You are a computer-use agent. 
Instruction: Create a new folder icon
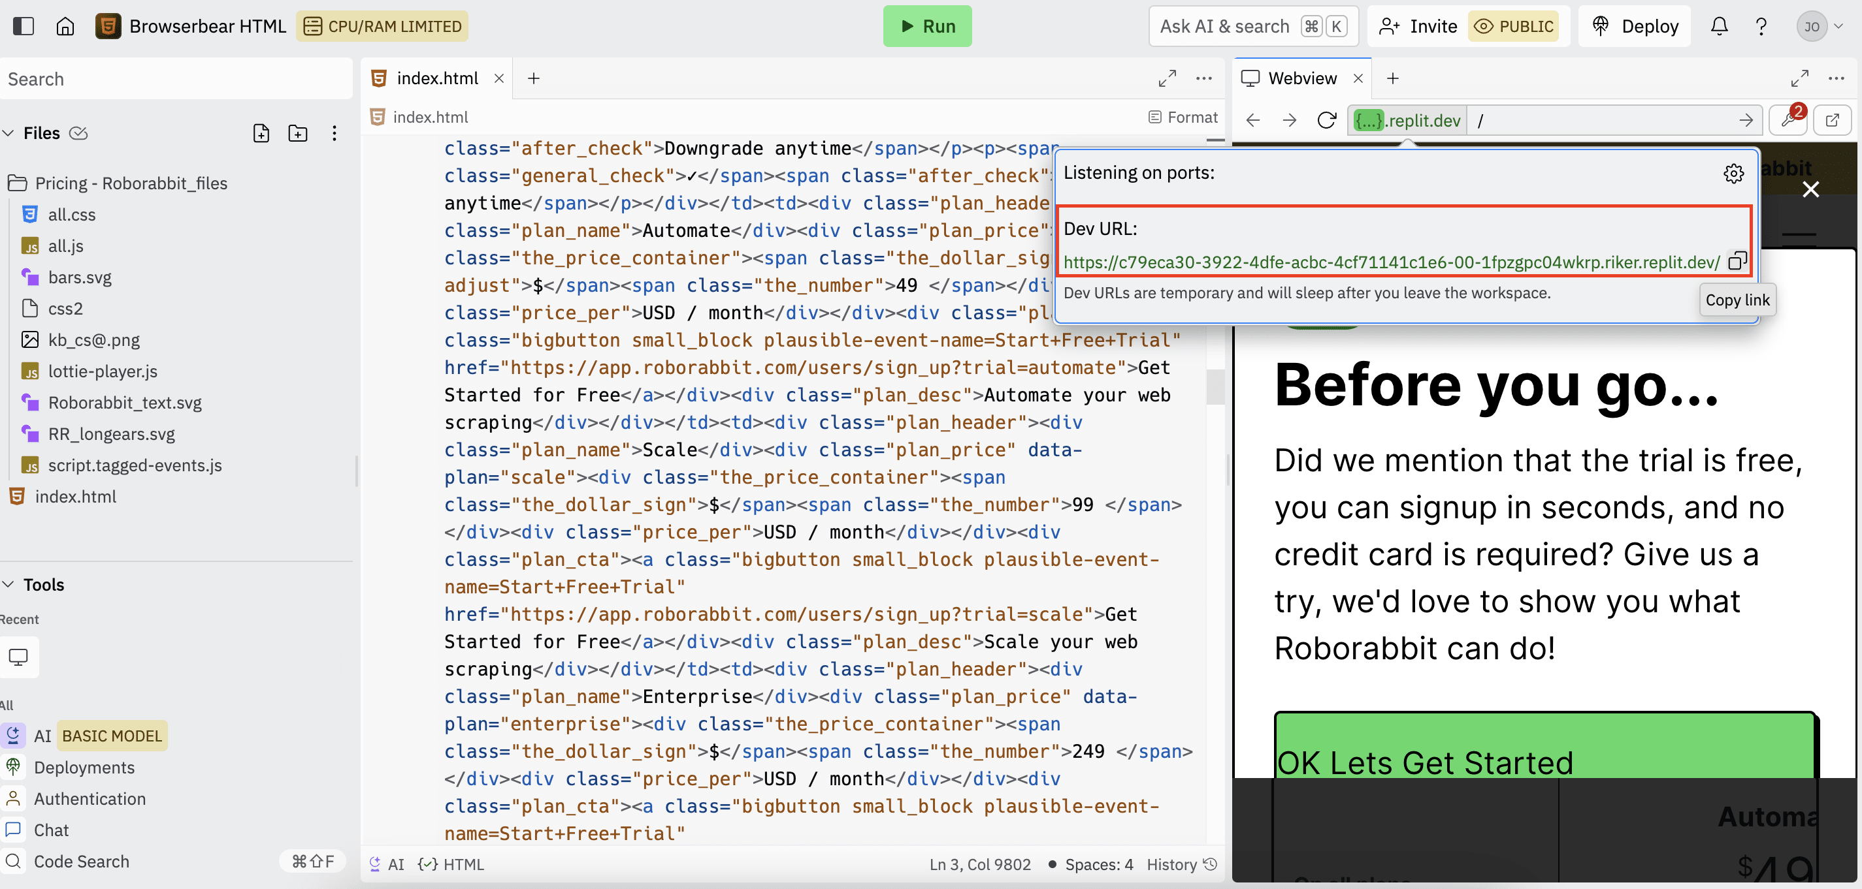click(x=297, y=133)
